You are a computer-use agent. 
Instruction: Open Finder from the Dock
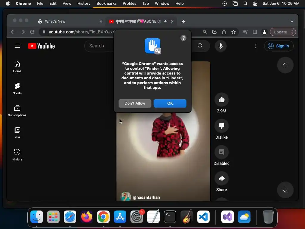click(37, 216)
